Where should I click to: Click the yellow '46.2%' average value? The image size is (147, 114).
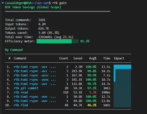(x=92, y=105)
